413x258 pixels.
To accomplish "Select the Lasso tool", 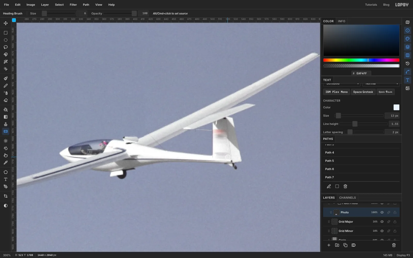I will click(6, 47).
